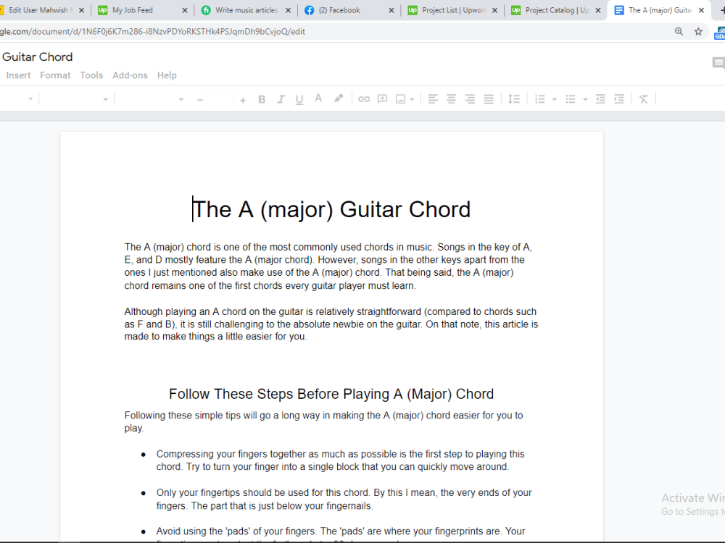Click bullet starting Compressing your fingers together
This screenshot has width=725, height=543.
(x=340, y=460)
